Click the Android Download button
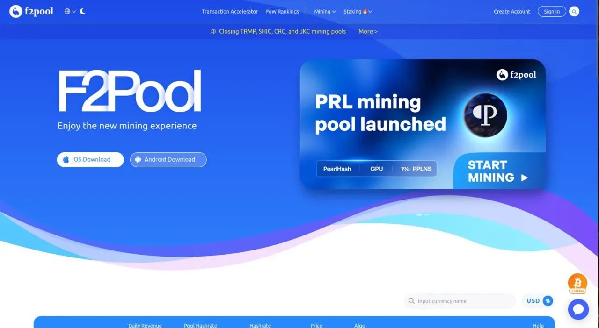Image resolution: width=599 pixels, height=328 pixels. pyautogui.click(x=168, y=159)
